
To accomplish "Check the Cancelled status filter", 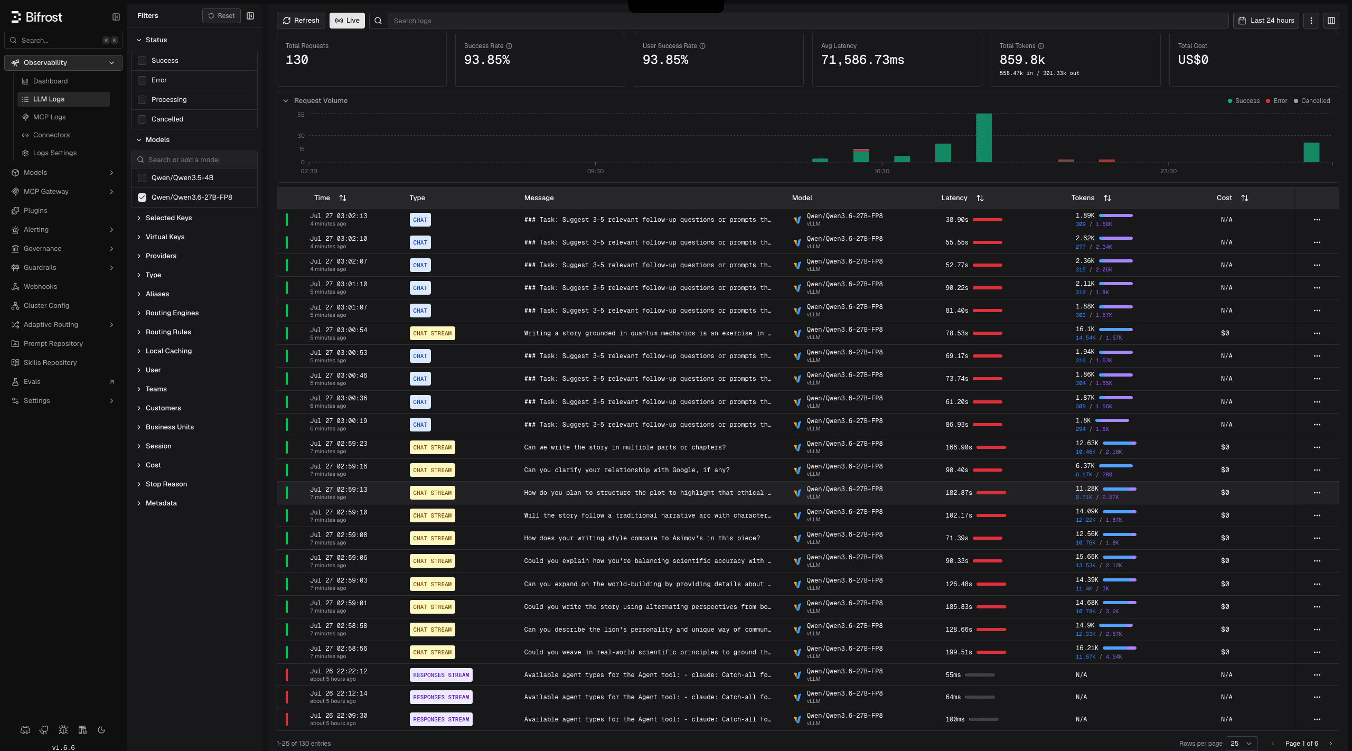I will [x=142, y=119].
